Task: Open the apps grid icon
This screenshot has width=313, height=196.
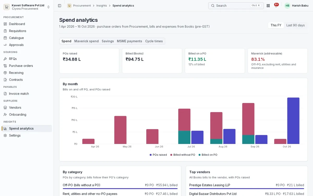Action: click(x=268, y=5)
